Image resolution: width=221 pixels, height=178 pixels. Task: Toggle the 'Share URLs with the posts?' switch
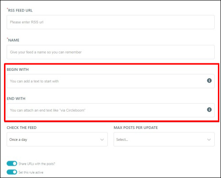click(x=12, y=163)
